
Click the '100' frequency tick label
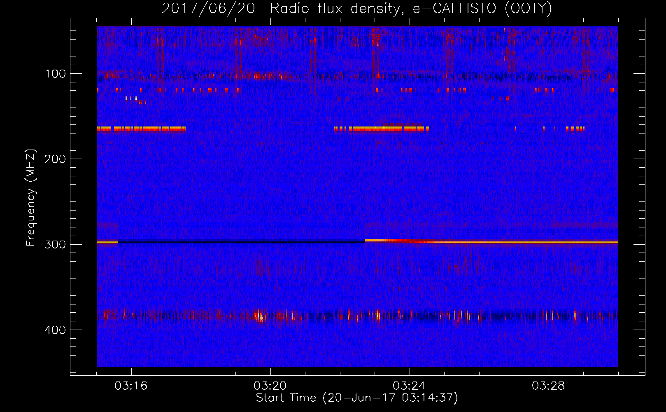[56, 74]
